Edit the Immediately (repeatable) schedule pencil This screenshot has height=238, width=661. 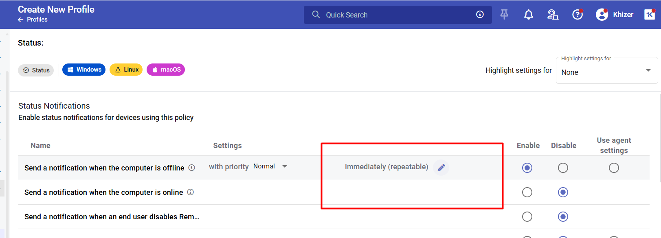pos(441,168)
